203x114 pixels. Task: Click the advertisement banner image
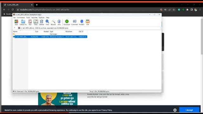[58, 99]
